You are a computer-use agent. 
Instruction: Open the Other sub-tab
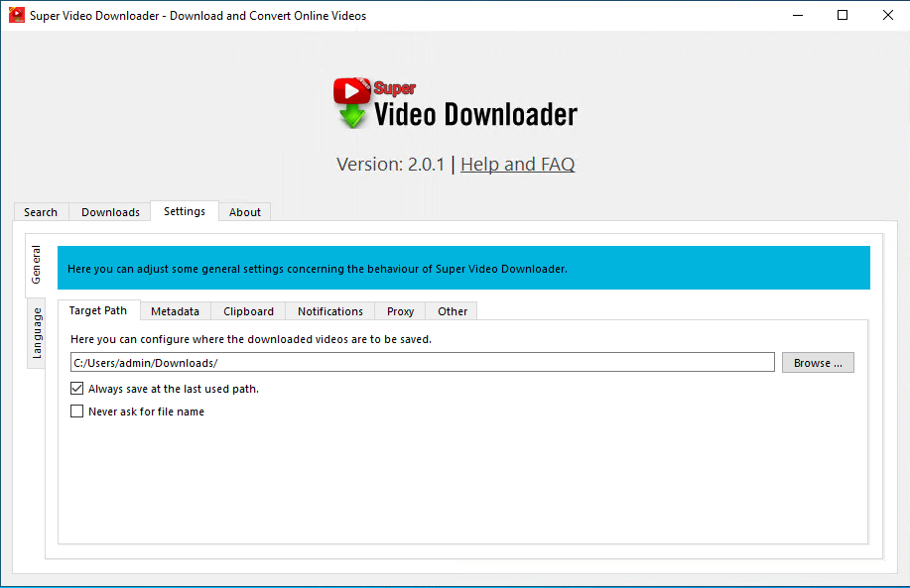[x=453, y=311]
